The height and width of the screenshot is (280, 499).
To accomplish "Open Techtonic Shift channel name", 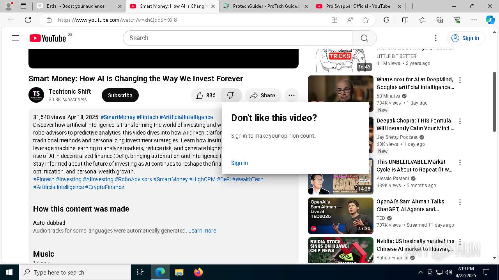I will click(70, 91).
